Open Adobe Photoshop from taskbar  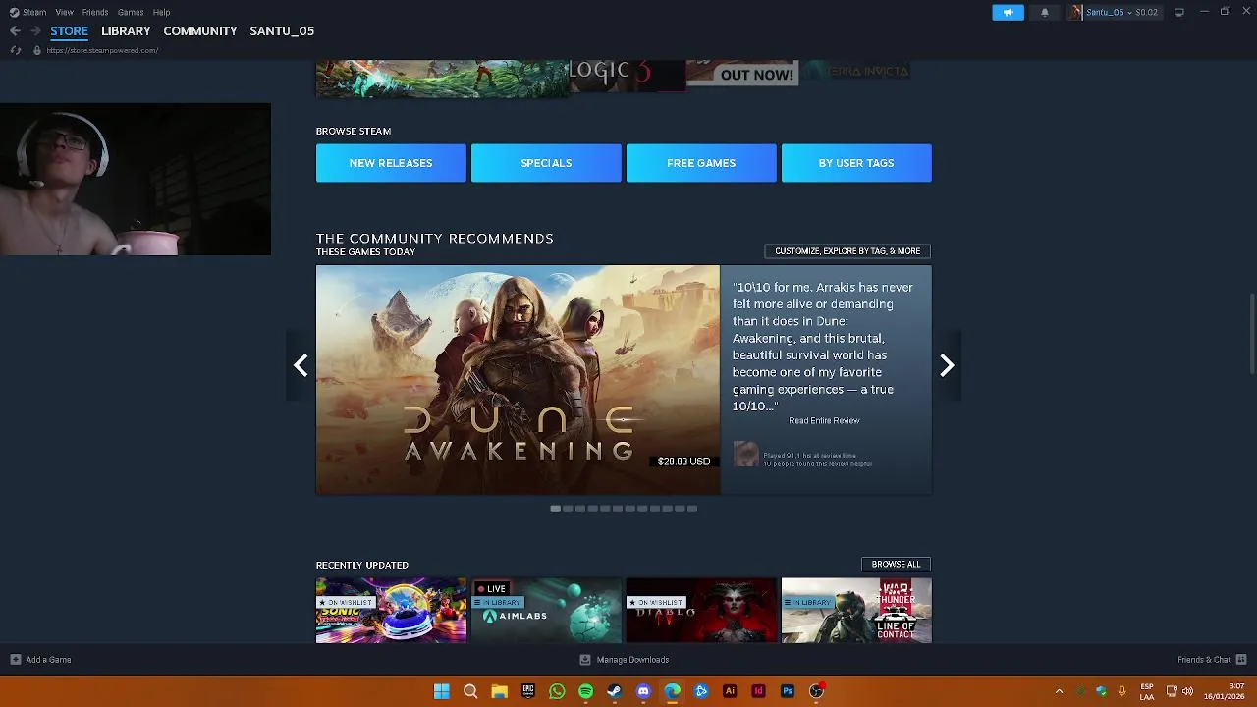[x=787, y=691]
